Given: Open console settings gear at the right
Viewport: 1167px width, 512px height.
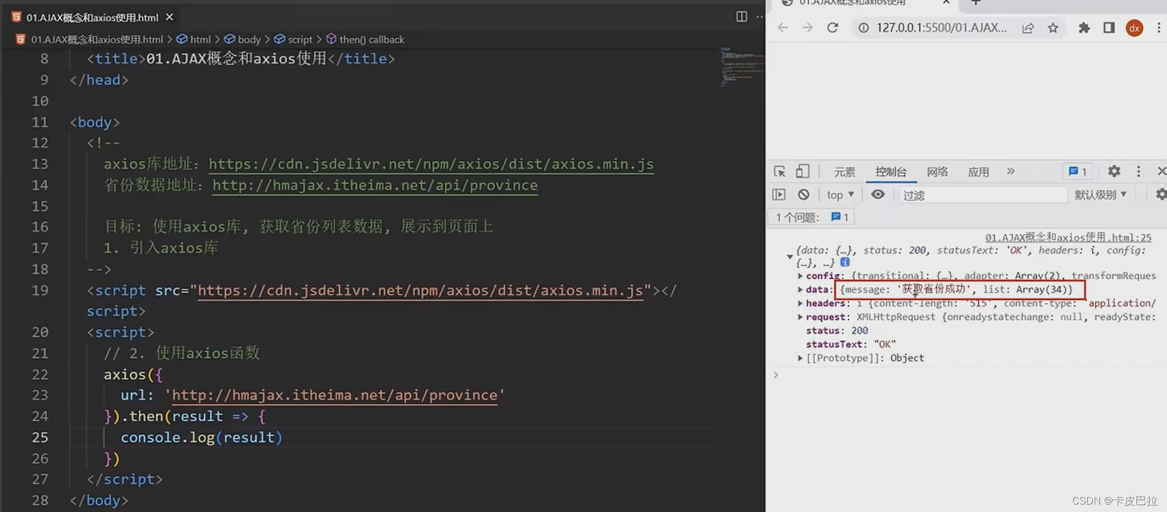Looking at the screenshot, I should [x=1161, y=194].
